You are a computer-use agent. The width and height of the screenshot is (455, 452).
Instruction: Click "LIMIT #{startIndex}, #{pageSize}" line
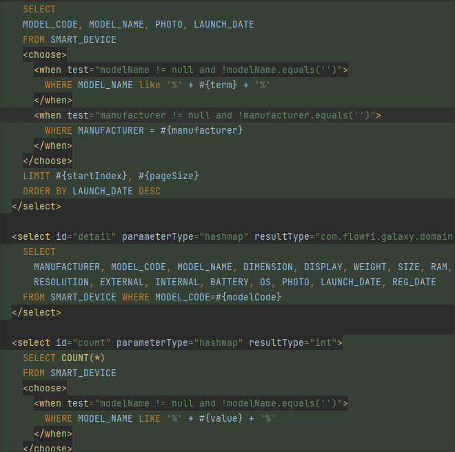[x=110, y=176]
